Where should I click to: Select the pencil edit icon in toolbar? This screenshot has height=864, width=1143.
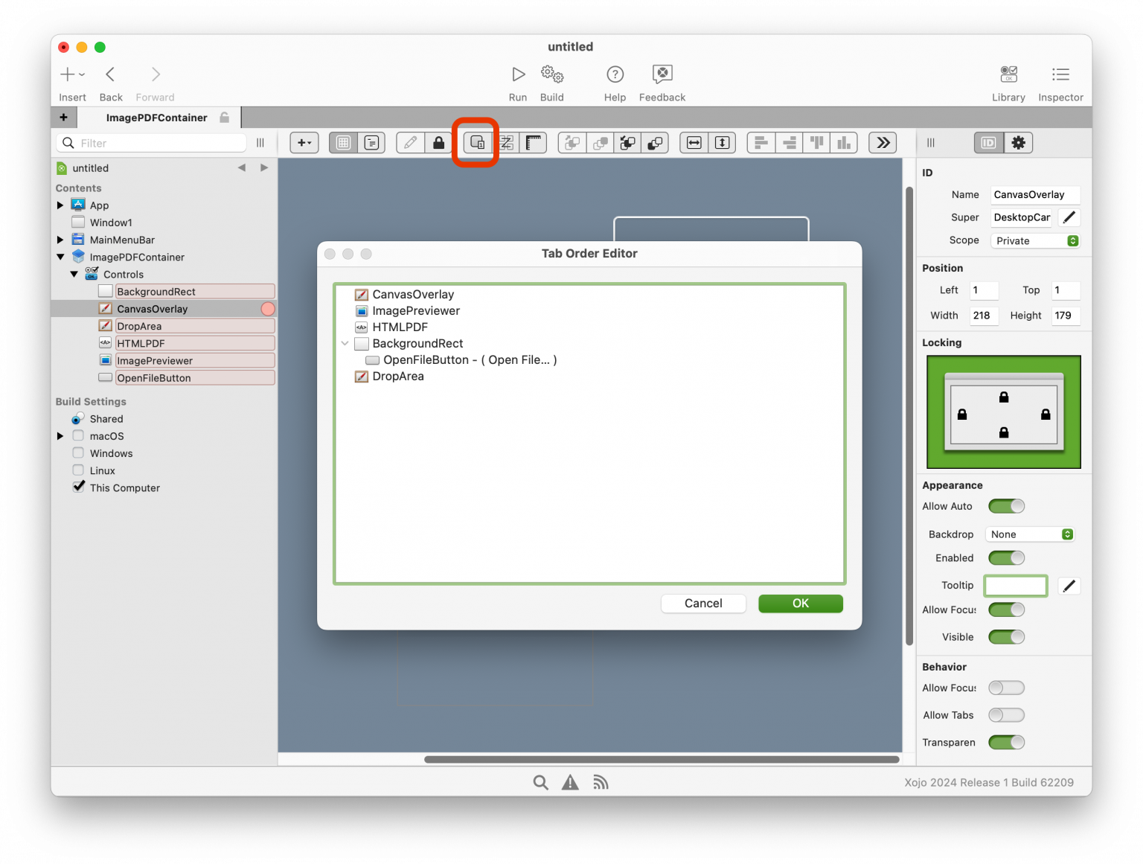tap(410, 142)
